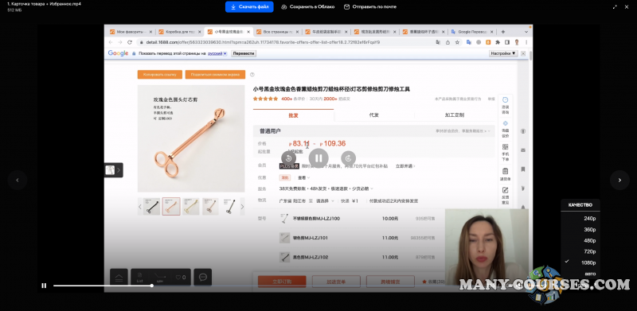The image size is (637, 311).
Task: Select the black scissors thumbnail
Action: 151,206
